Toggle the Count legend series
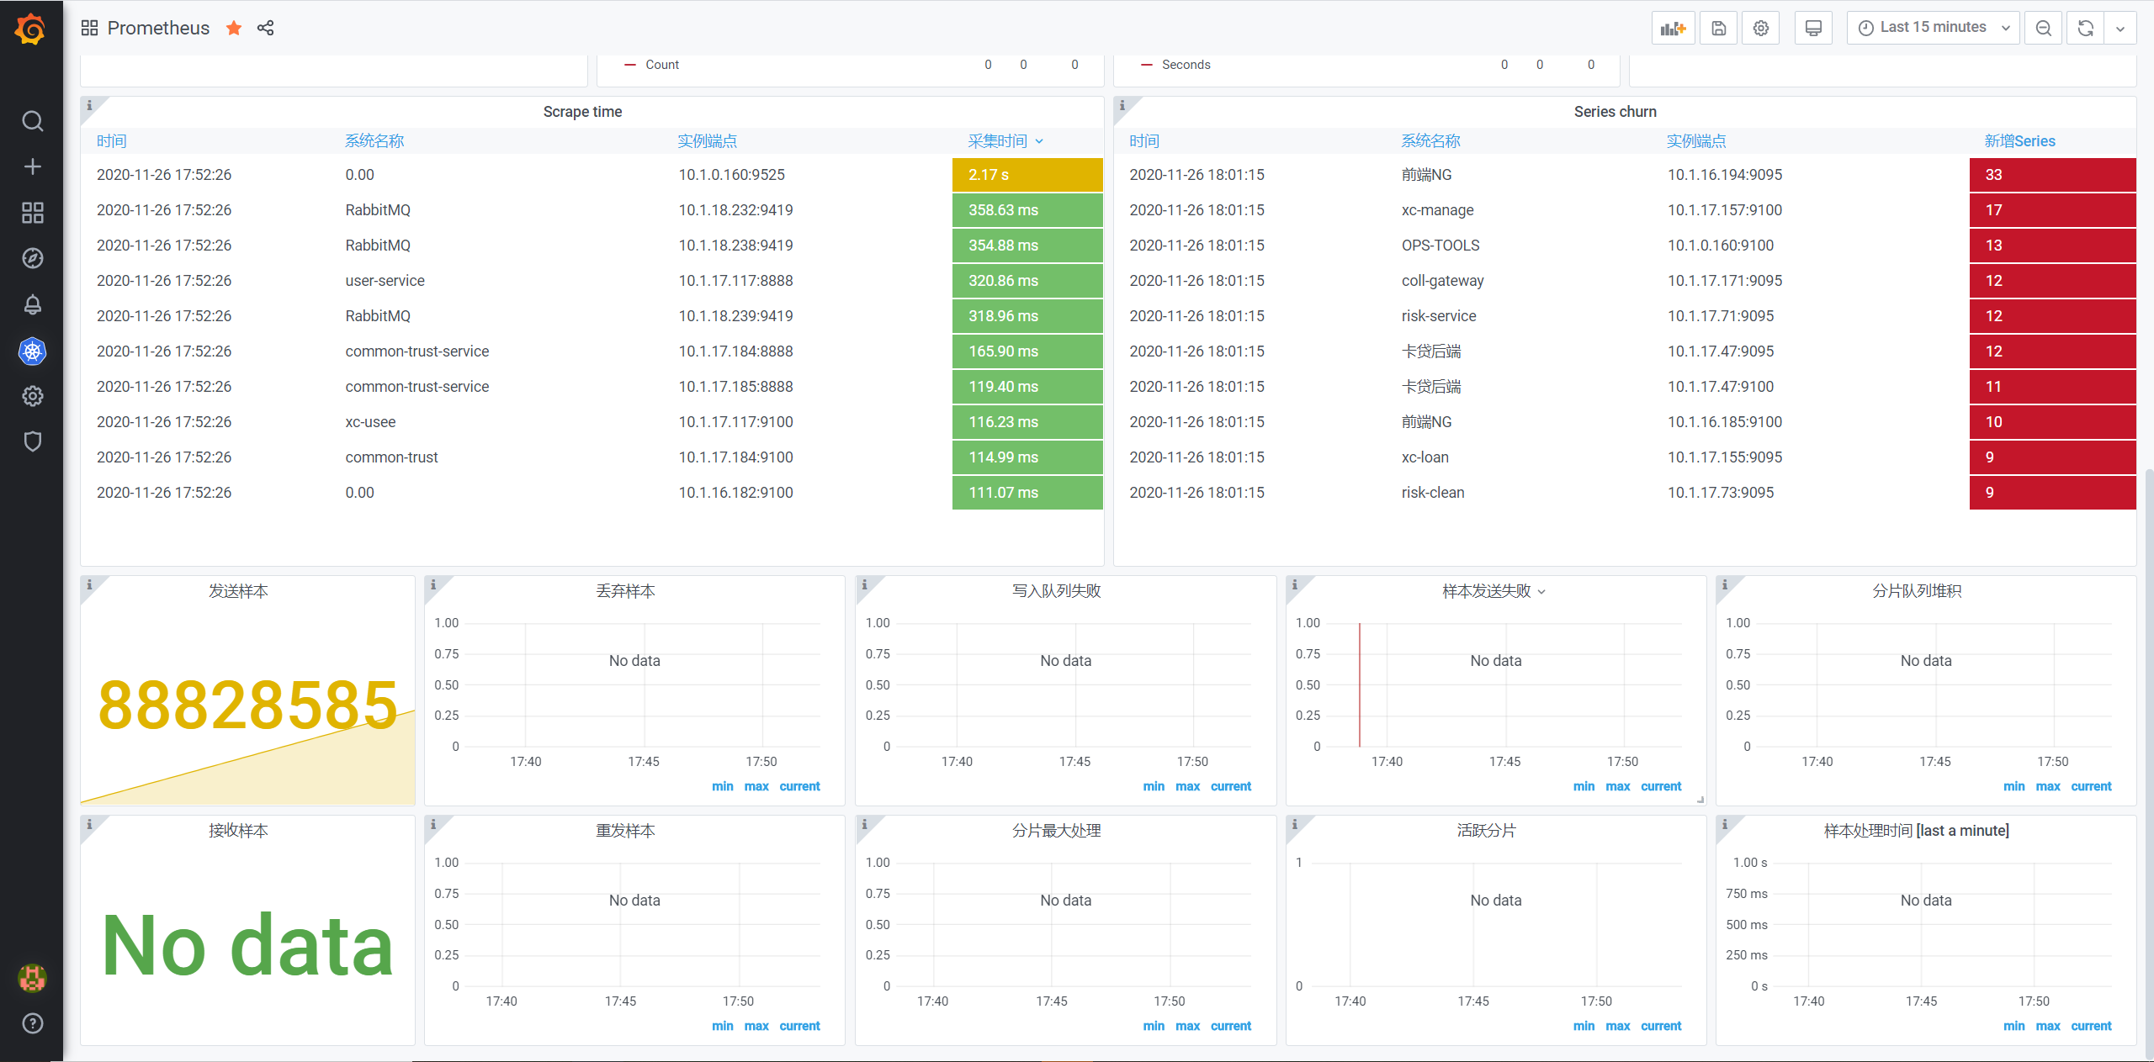The height and width of the screenshot is (1062, 2154). click(x=661, y=65)
